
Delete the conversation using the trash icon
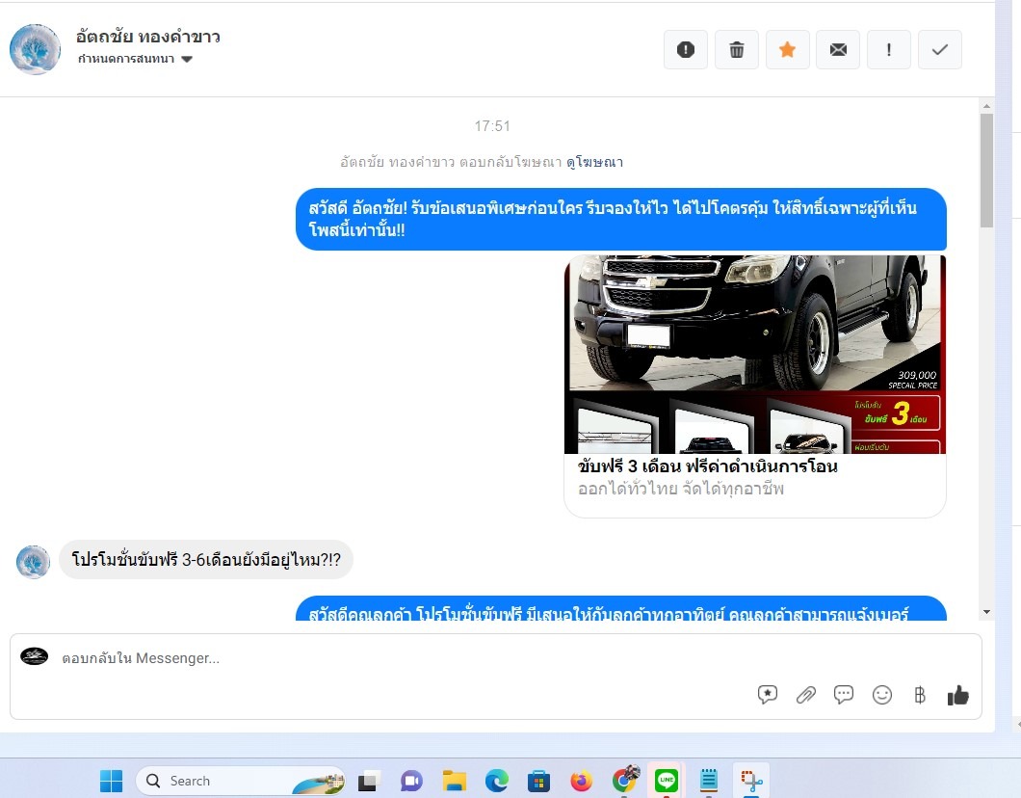pyautogui.click(x=737, y=50)
